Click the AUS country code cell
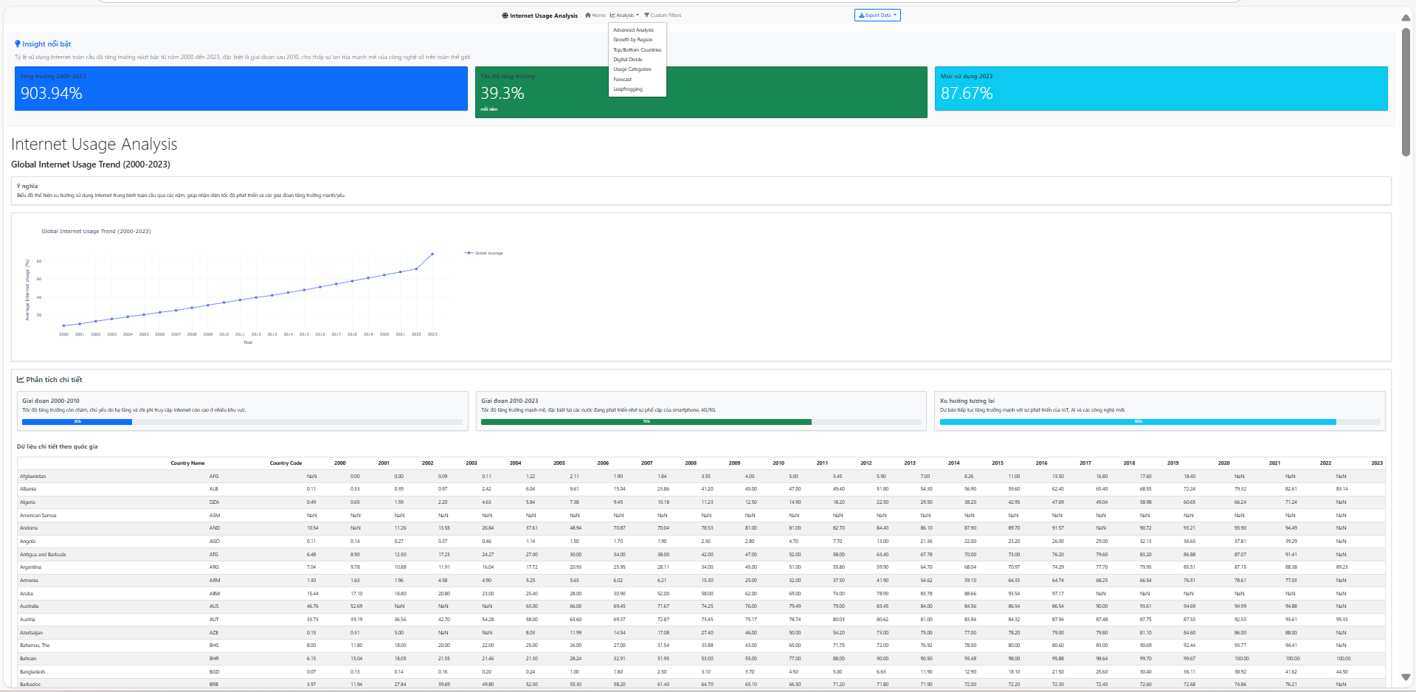This screenshot has height=692, width=1416. point(214,606)
